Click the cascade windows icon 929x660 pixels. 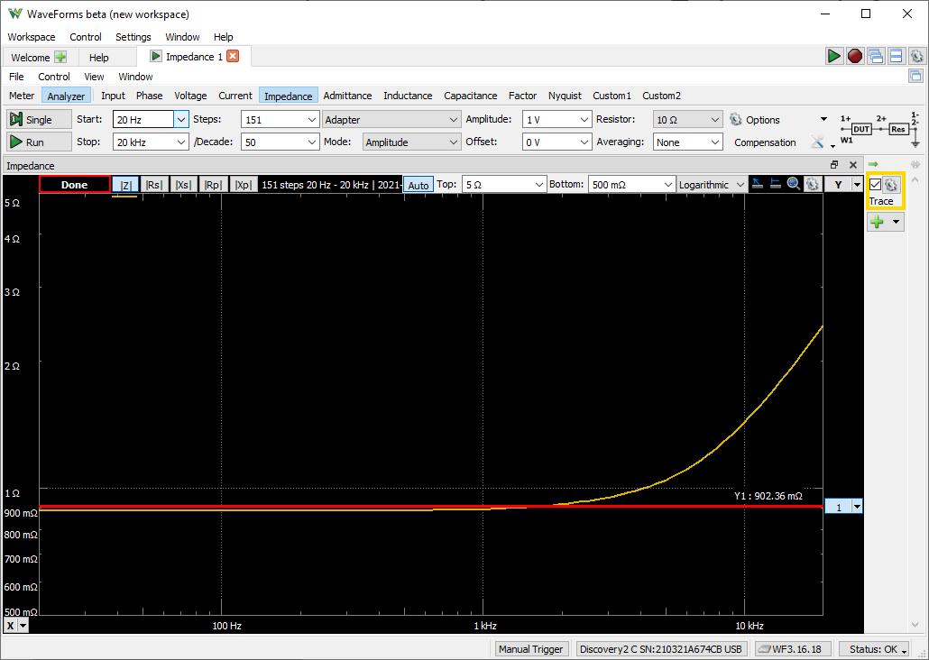pyautogui.click(x=876, y=56)
